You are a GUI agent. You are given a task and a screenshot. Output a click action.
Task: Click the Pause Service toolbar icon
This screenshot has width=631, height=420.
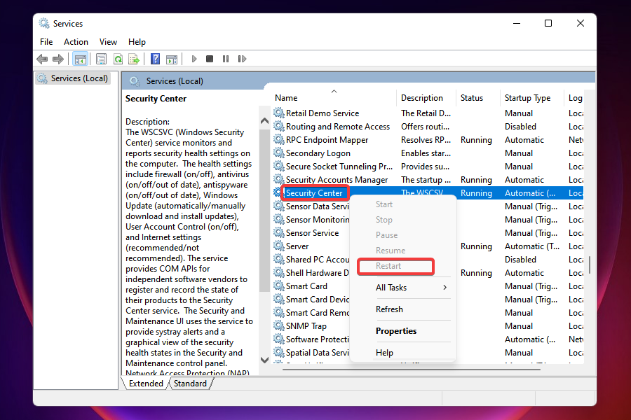click(225, 59)
